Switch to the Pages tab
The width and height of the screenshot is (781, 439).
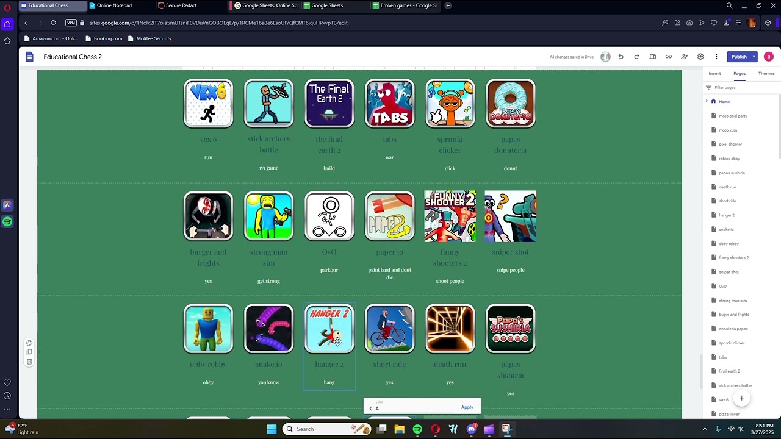point(740,74)
